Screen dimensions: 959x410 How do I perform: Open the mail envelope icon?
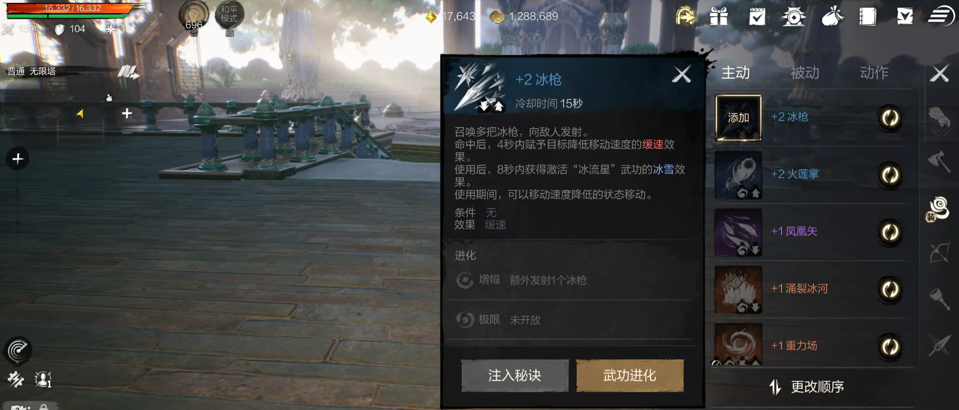click(x=905, y=16)
